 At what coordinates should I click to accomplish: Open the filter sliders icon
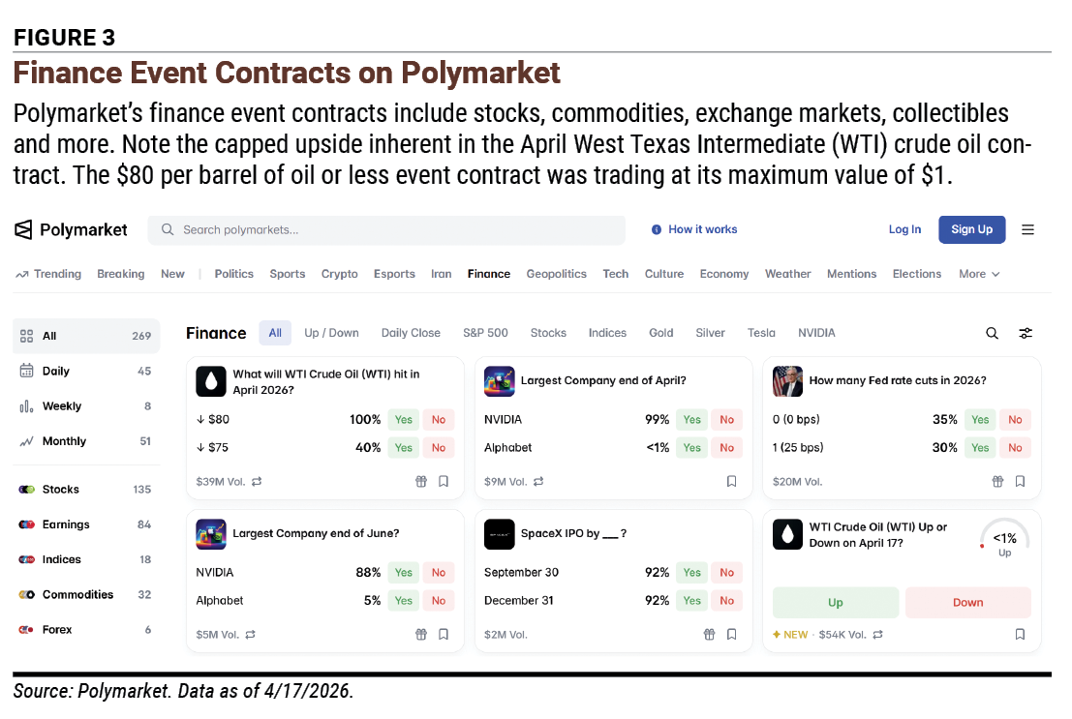pyautogui.click(x=1026, y=333)
